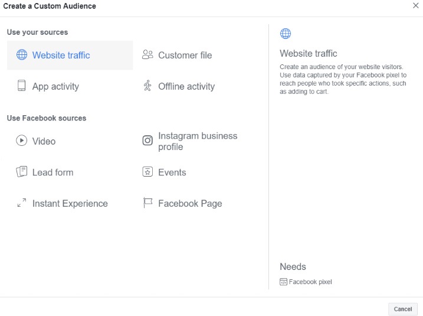
Task: Choose the Events source option
Action: 172,172
